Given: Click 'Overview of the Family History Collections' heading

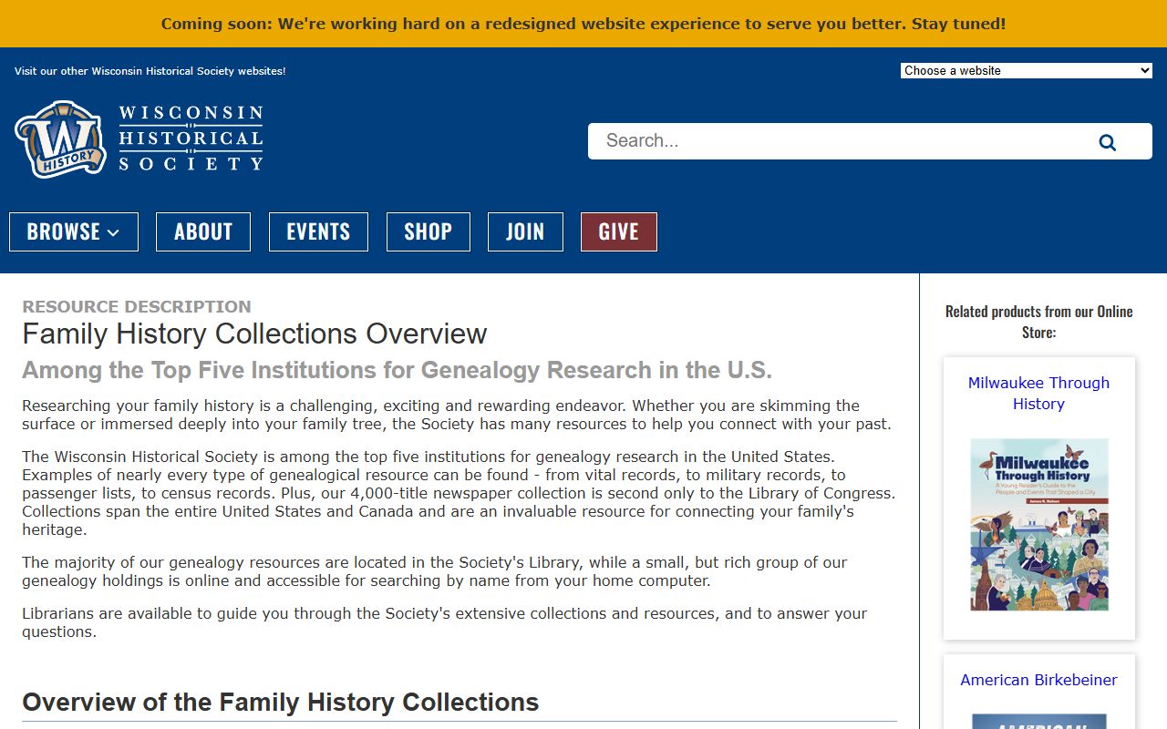Looking at the screenshot, I should point(281,703).
